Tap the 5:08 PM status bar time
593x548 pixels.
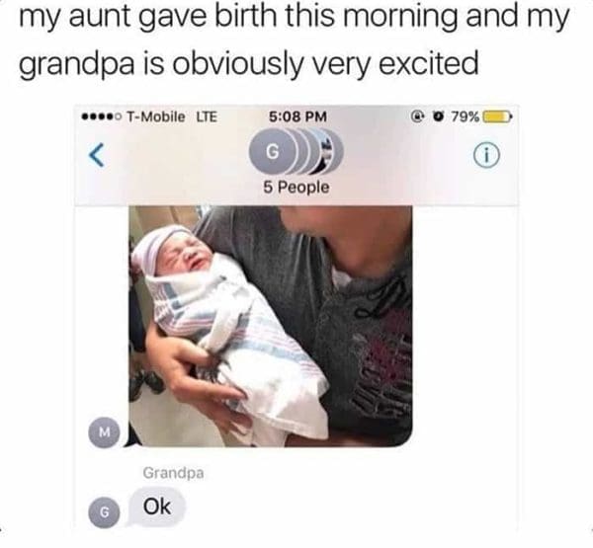tap(298, 117)
